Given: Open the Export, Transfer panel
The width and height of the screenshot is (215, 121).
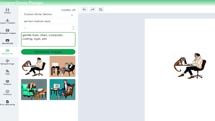Looking at the screenshot, I should [x=8, y=21].
